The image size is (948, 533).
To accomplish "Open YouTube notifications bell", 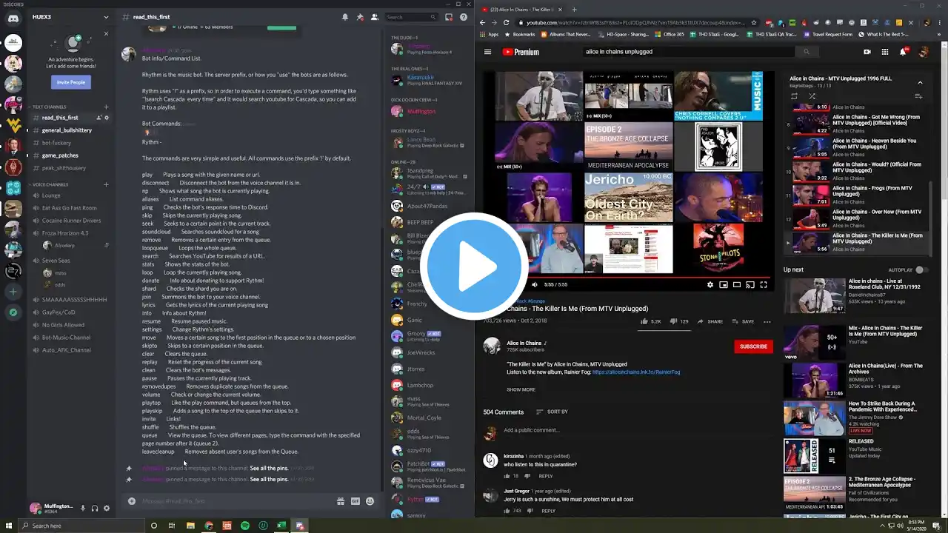I will (x=903, y=52).
